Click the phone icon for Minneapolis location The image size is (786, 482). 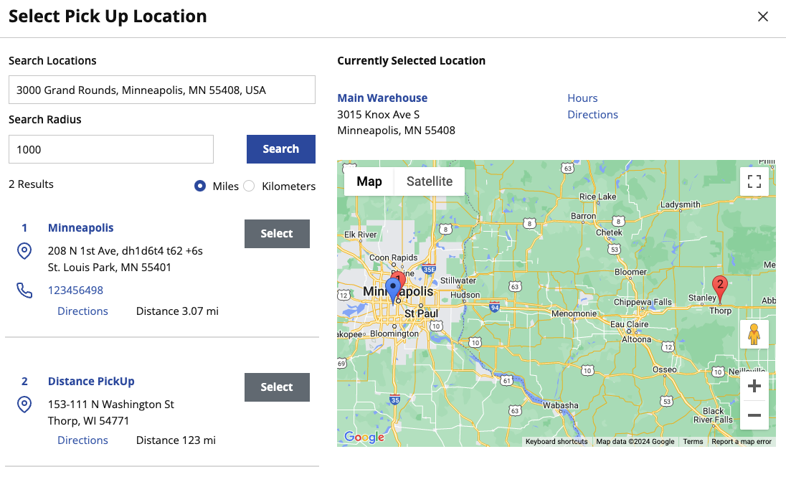(24, 290)
